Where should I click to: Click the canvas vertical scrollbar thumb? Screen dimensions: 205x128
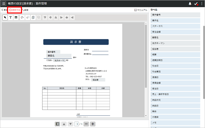pos(146,56)
